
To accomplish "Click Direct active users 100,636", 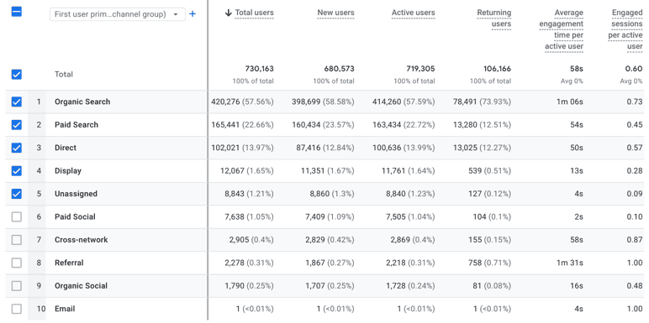I will point(386,148).
